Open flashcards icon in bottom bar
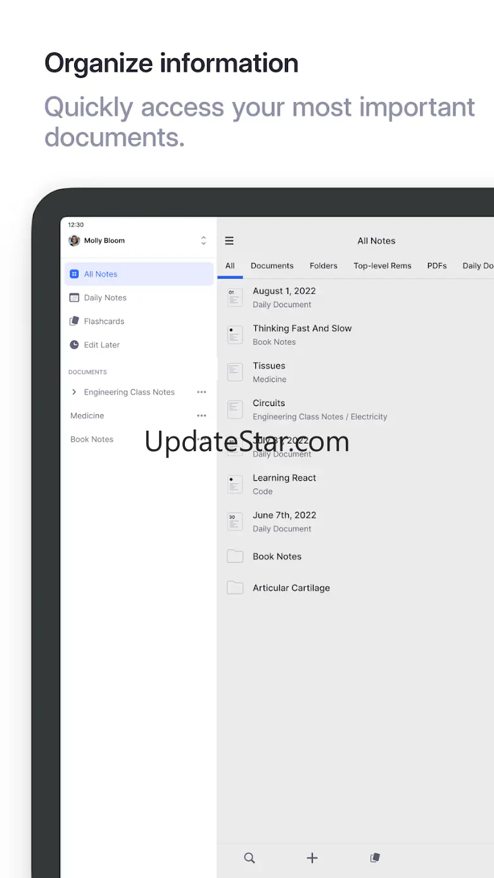The image size is (494, 878). pos(375,858)
